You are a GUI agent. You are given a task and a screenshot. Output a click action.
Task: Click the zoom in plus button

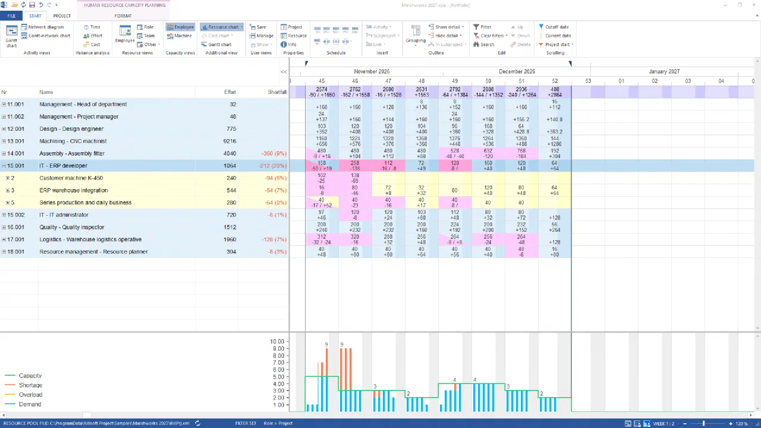tap(729, 423)
